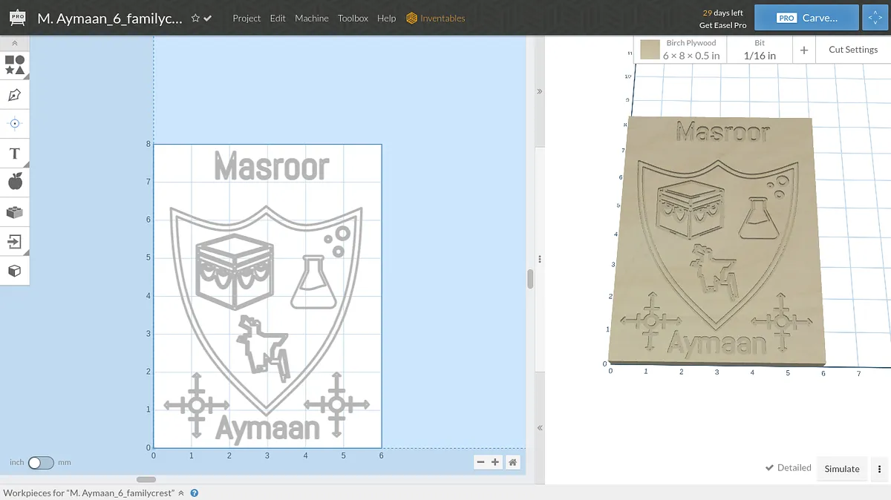Image resolution: width=891 pixels, height=500 pixels.
Task: Open the Machine menu
Action: click(311, 19)
